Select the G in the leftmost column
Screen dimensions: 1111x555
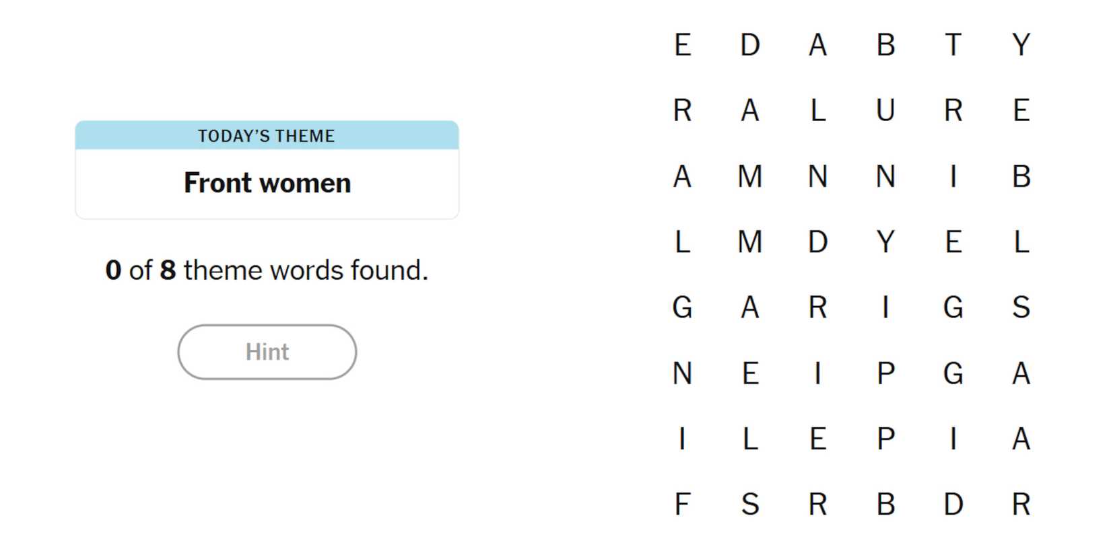click(x=682, y=307)
